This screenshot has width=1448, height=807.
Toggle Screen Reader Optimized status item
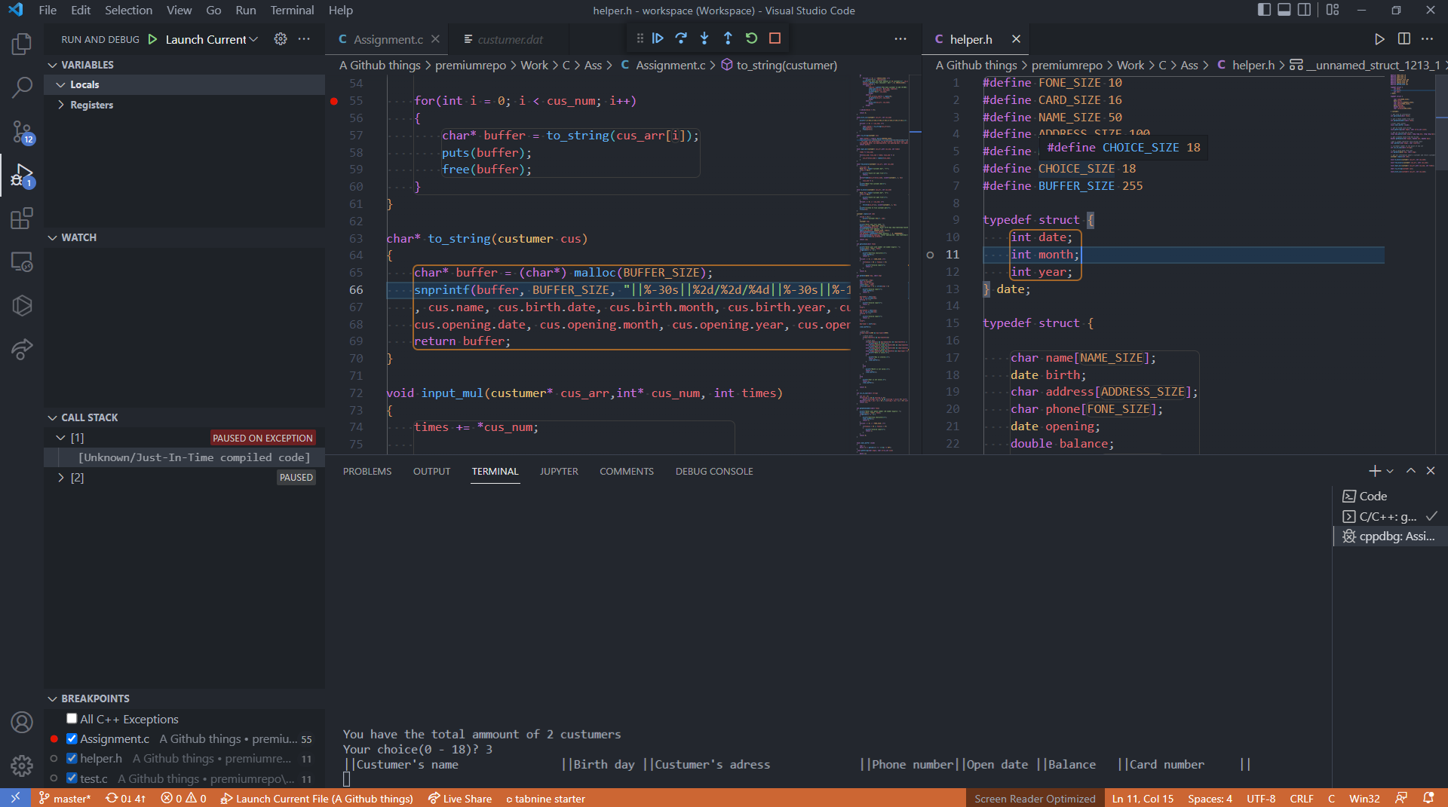[1034, 799]
